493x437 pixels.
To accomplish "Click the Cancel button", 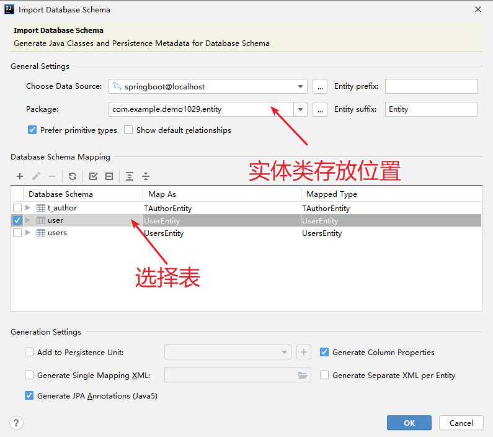I will (461, 423).
